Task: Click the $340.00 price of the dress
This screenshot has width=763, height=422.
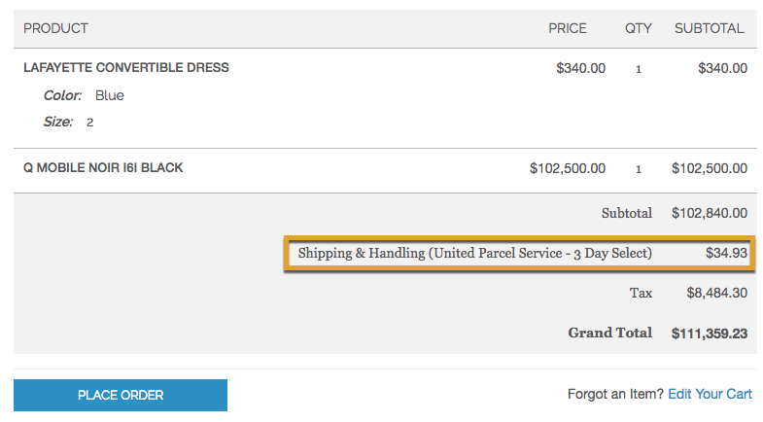Action: pos(580,68)
